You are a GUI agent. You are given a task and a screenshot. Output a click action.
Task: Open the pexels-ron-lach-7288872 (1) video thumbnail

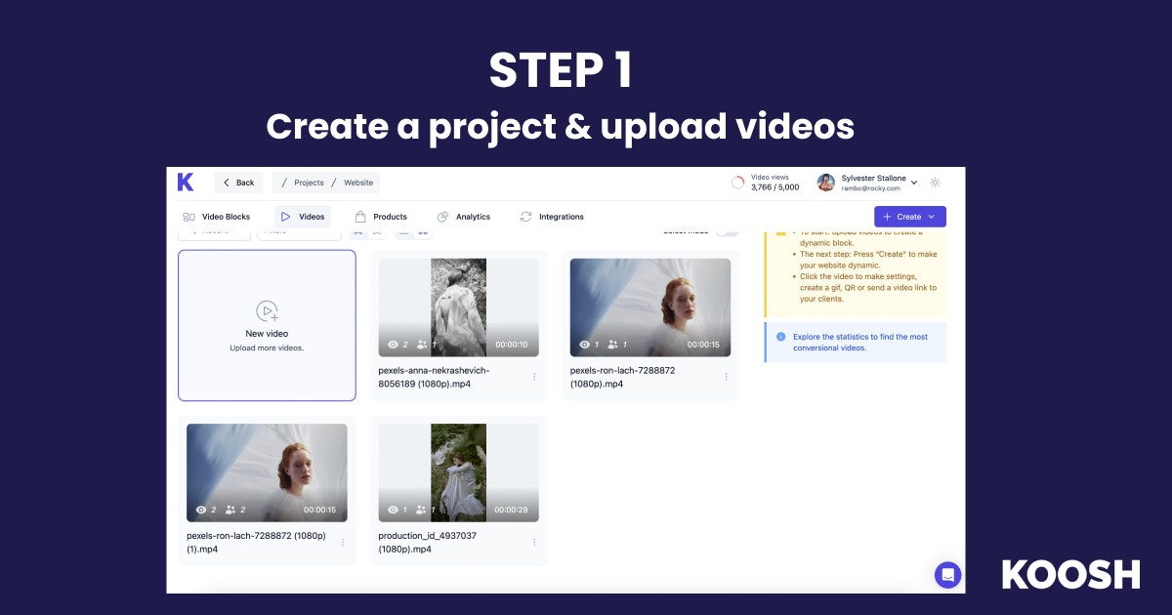pyautogui.click(x=267, y=472)
